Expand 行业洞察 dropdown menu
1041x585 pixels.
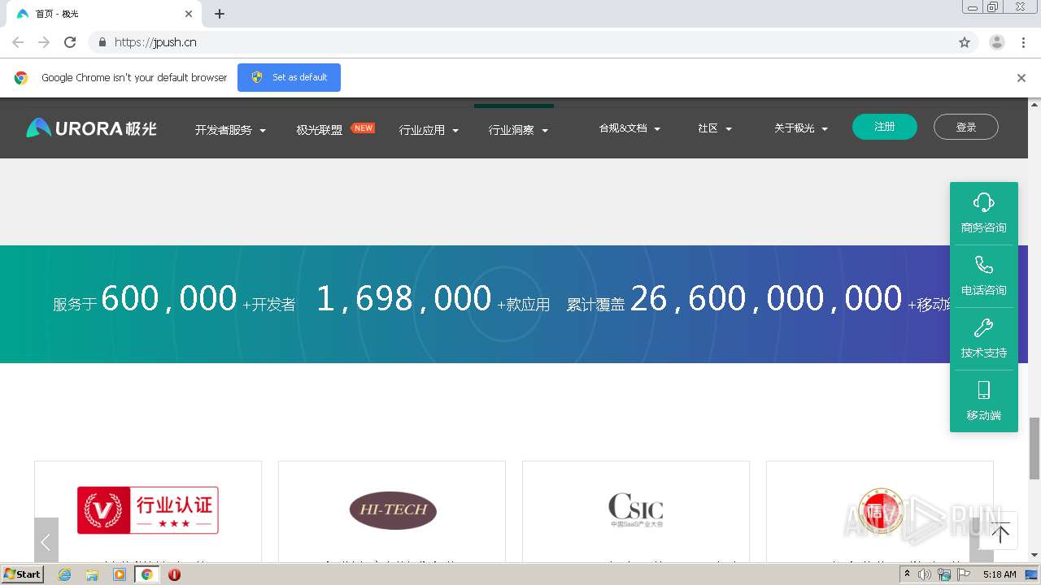[518, 130]
